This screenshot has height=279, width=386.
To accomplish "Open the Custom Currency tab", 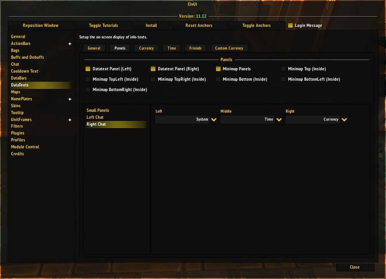I will [x=229, y=48].
